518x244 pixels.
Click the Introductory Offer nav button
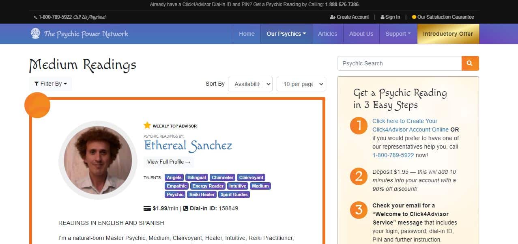448,34
